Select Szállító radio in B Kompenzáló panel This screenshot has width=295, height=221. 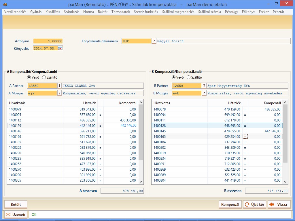pos(189,77)
